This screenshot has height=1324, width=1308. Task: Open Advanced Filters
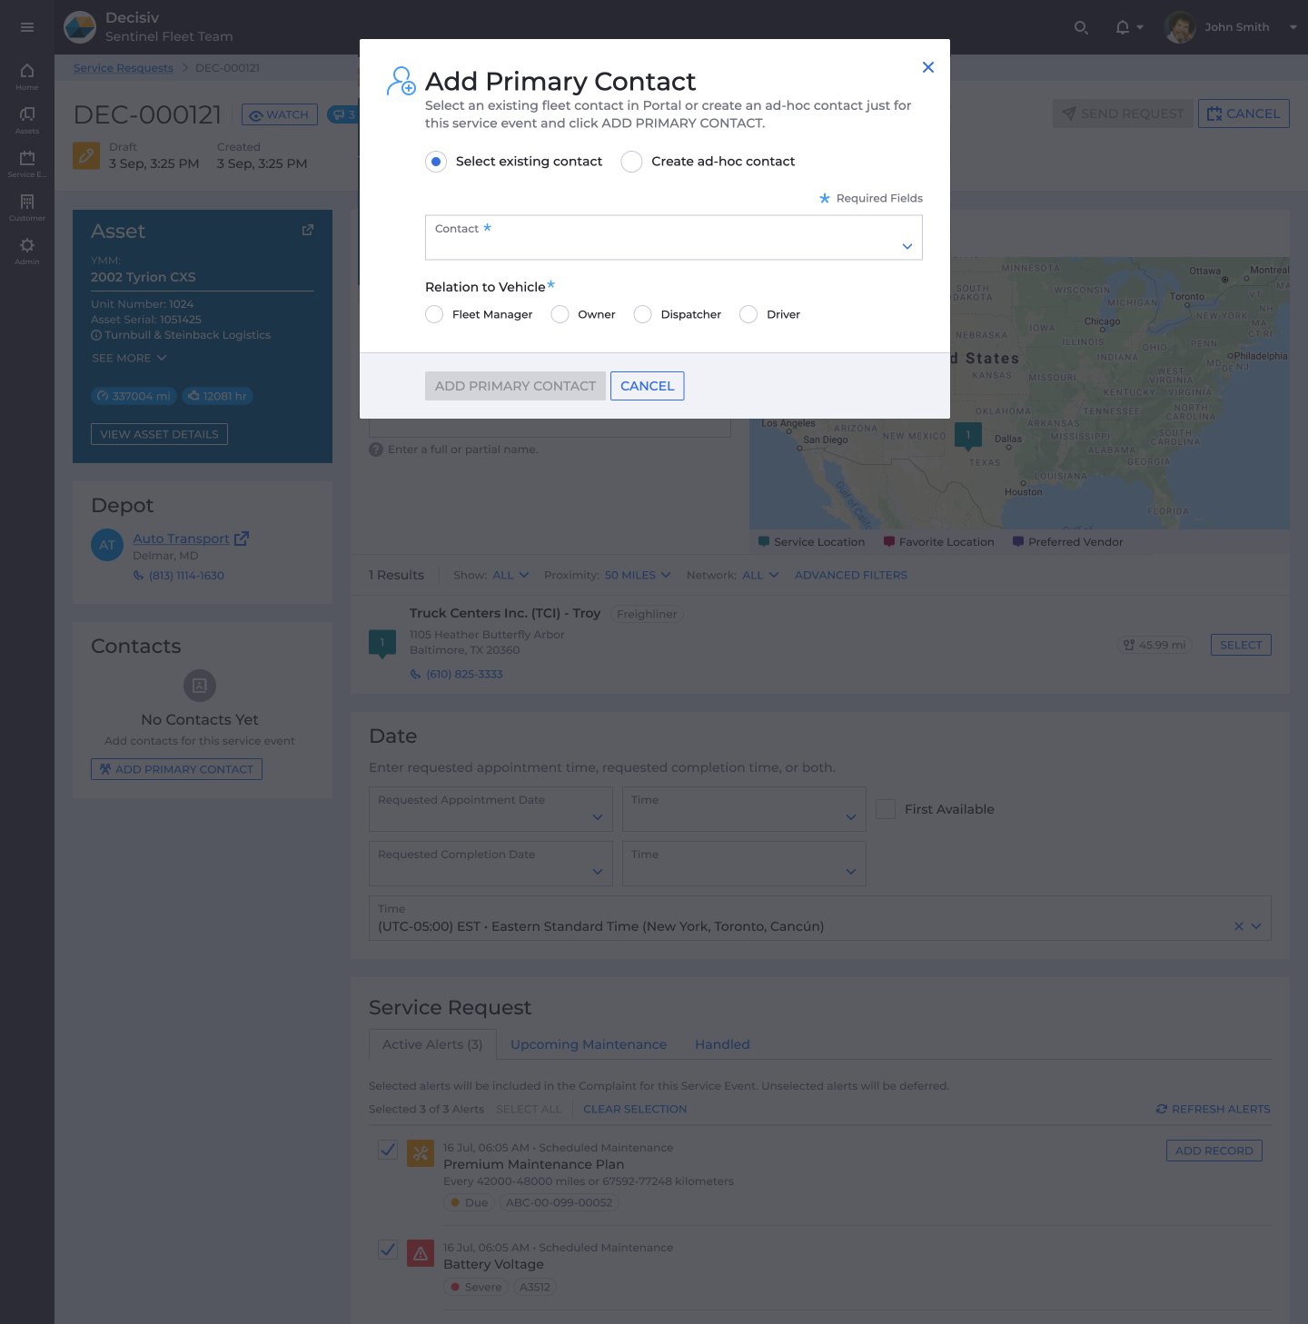point(850,575)
